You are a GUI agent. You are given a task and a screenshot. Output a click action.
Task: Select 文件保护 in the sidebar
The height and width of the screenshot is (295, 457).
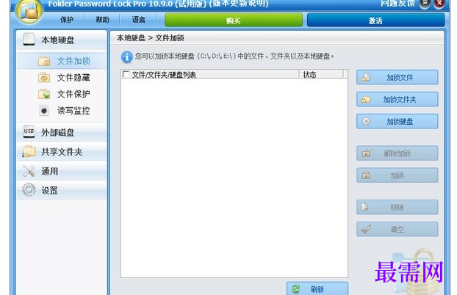tap(62, 94)
